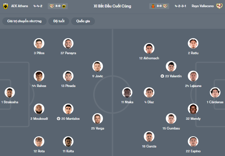
Task: Open the AEK Athens team link
Action: click(19, 6)
